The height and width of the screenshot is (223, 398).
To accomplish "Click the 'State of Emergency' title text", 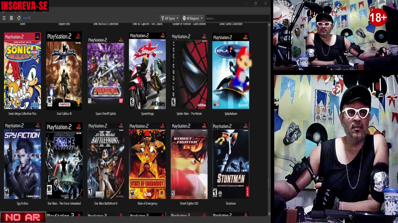I will pos(147,203).
